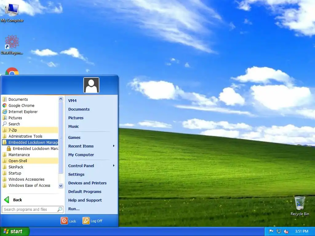Screen dimensions: 315x236
Task: Open My Computer desktop icon
Action: 12,13
